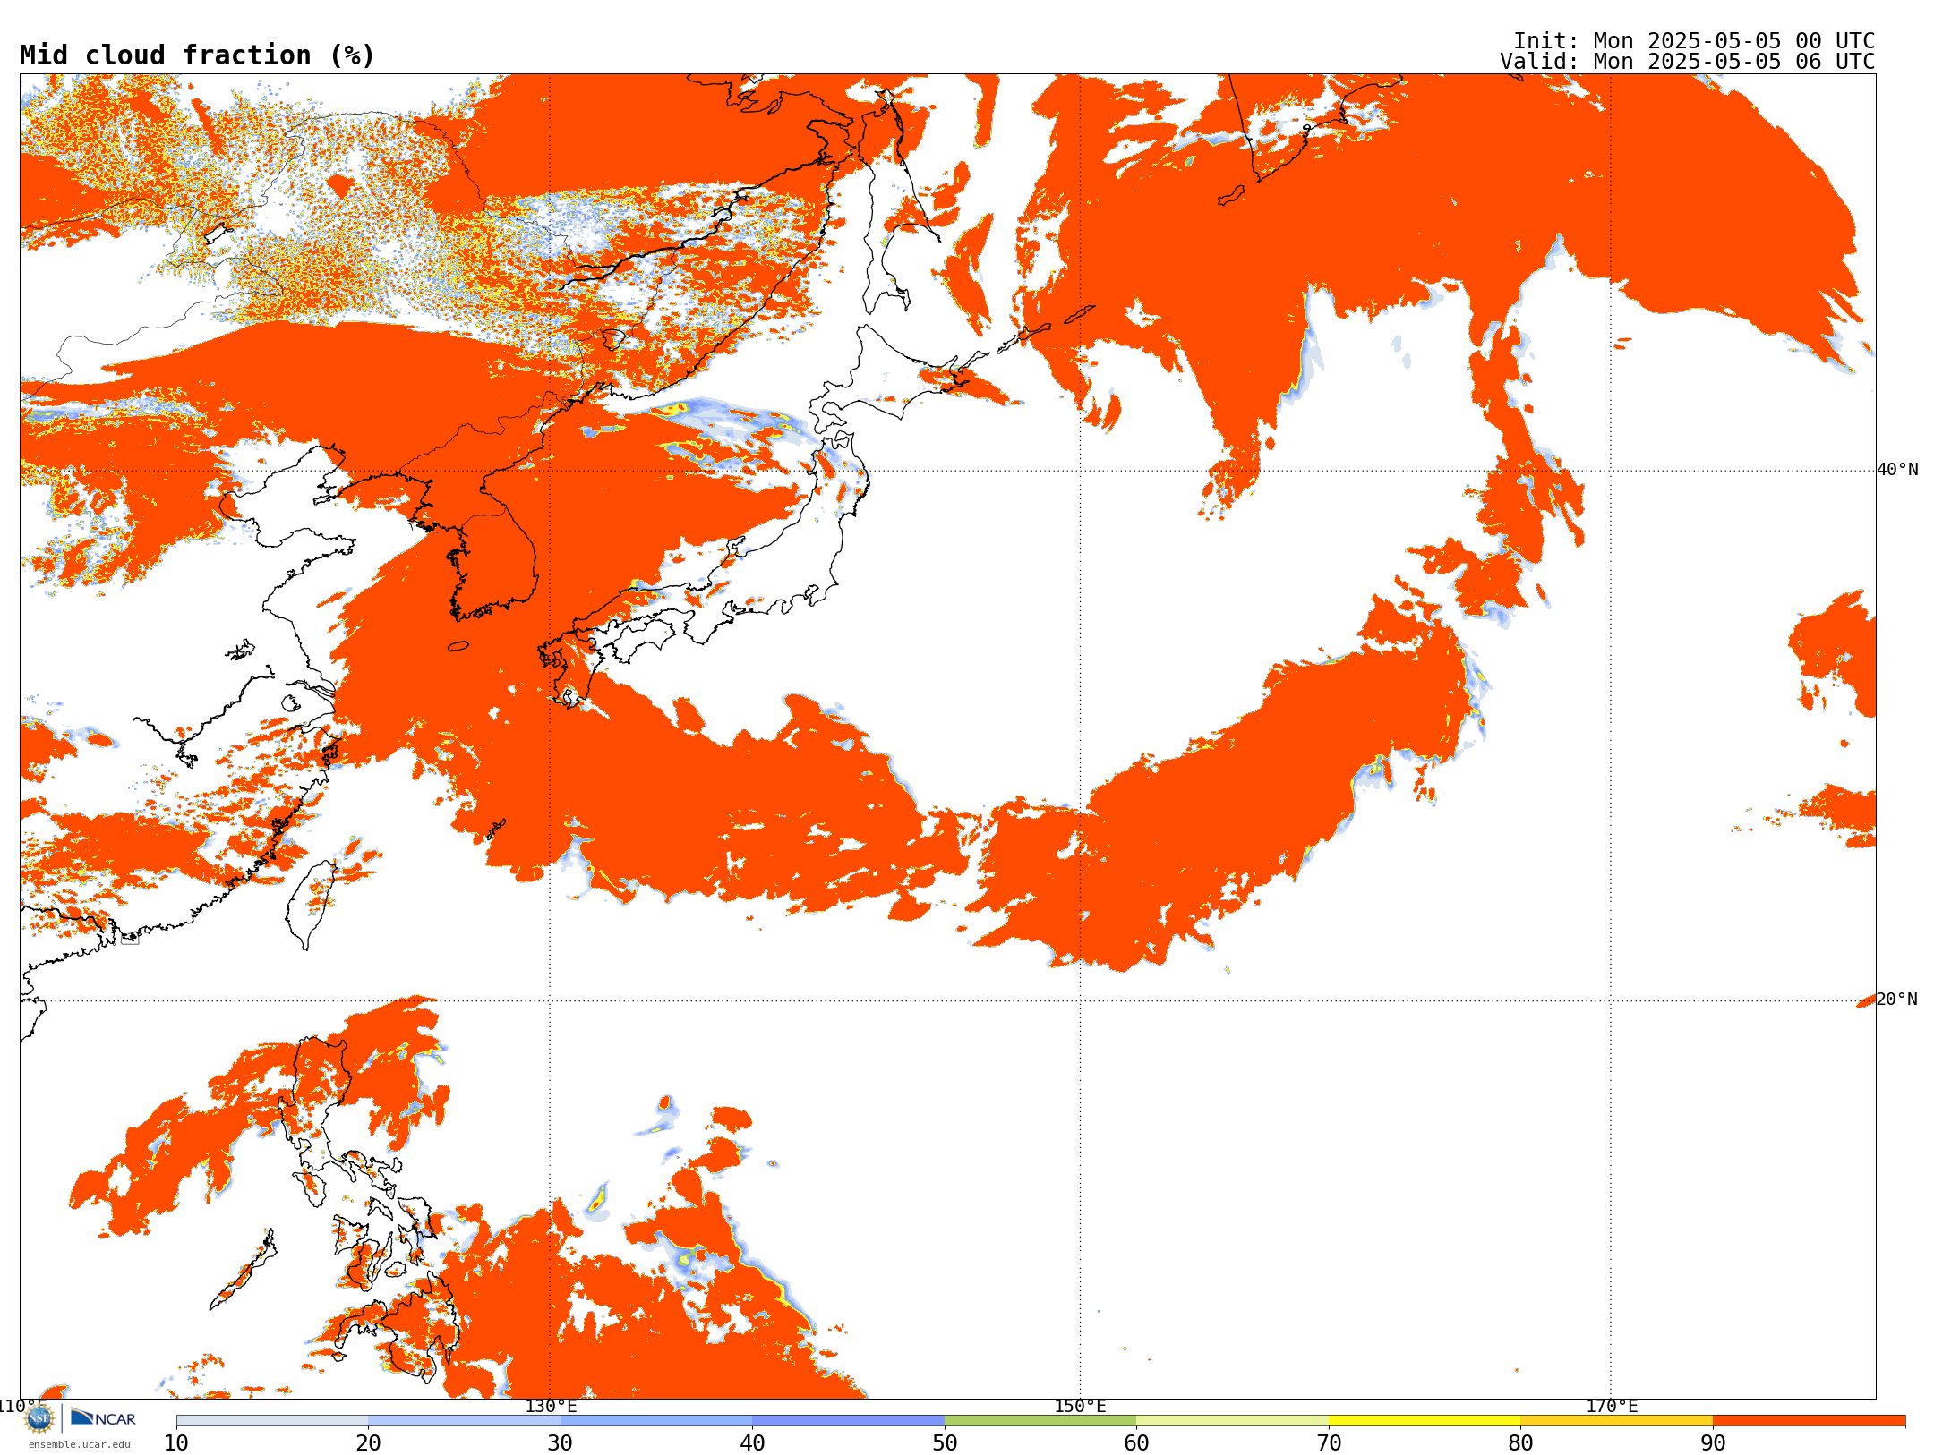The image size is (1934, 1455).
Task: Click the green 50-60 colorbar segment
Action: (x=1040, y=1421)
